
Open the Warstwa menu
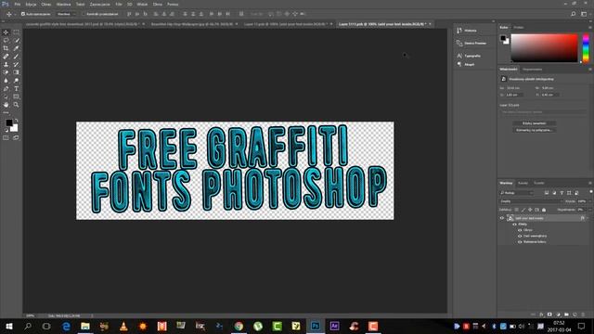[x=63, y=4]
